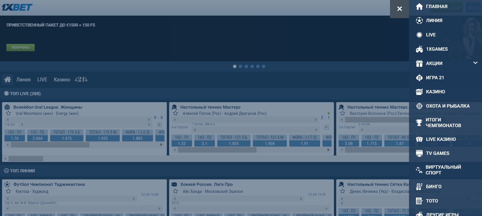Bet ТОТАЛ 121.5 М odds 1.904
This screenshot has height=216, width=482.
pos(270,141)
